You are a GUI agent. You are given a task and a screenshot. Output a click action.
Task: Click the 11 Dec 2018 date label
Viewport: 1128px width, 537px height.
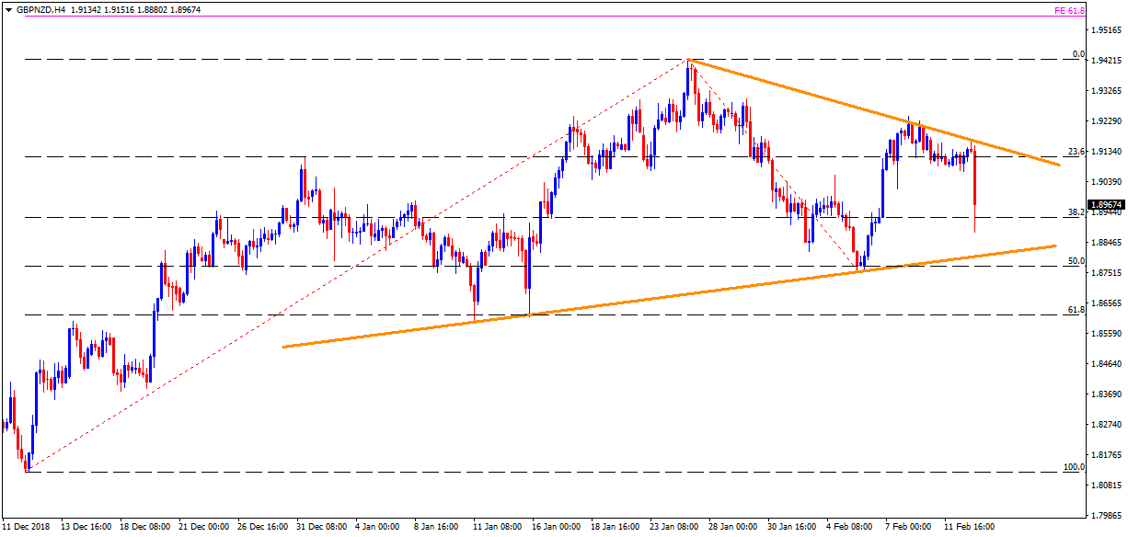pos(28,528)
